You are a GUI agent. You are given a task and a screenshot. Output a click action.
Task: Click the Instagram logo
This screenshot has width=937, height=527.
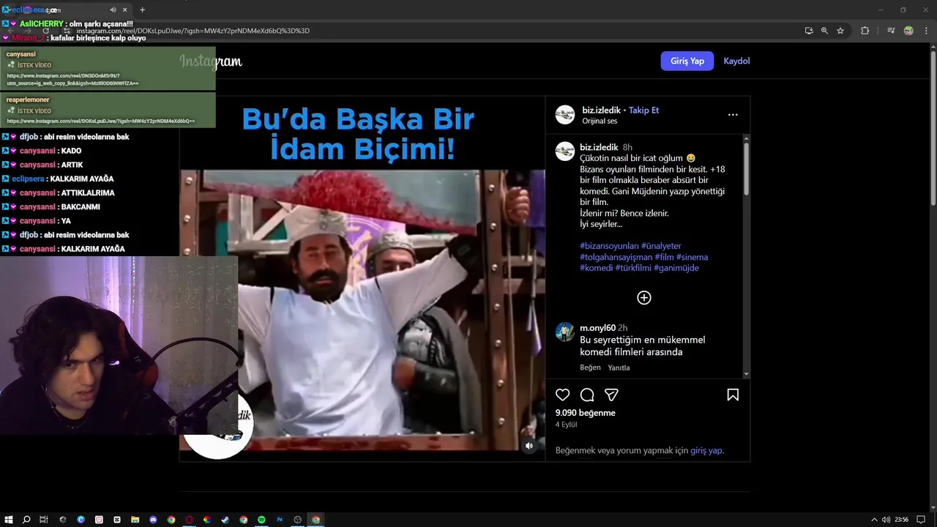[x=212, y=61]
